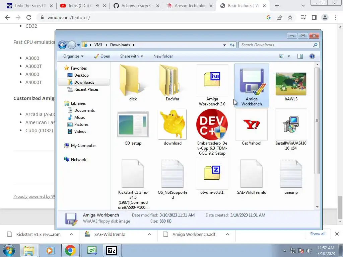Switch to the Link: The Faces Of browser tab
343x257 pixels.
tap(29, 6)
